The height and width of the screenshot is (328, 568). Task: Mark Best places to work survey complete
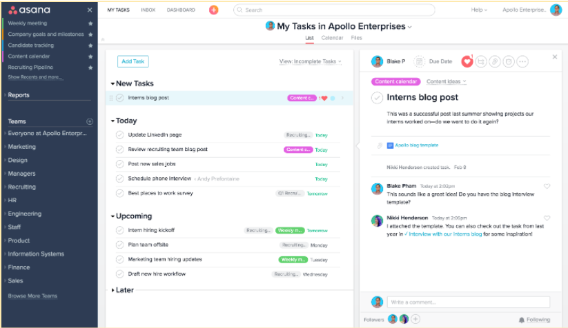coord(120,194)
